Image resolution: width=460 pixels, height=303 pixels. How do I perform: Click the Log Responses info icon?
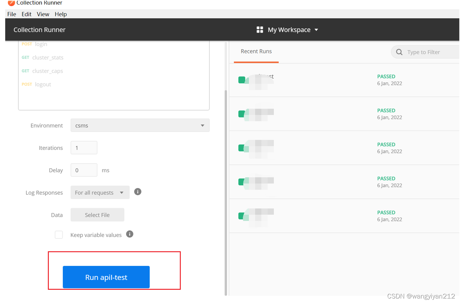pos(138,191)
